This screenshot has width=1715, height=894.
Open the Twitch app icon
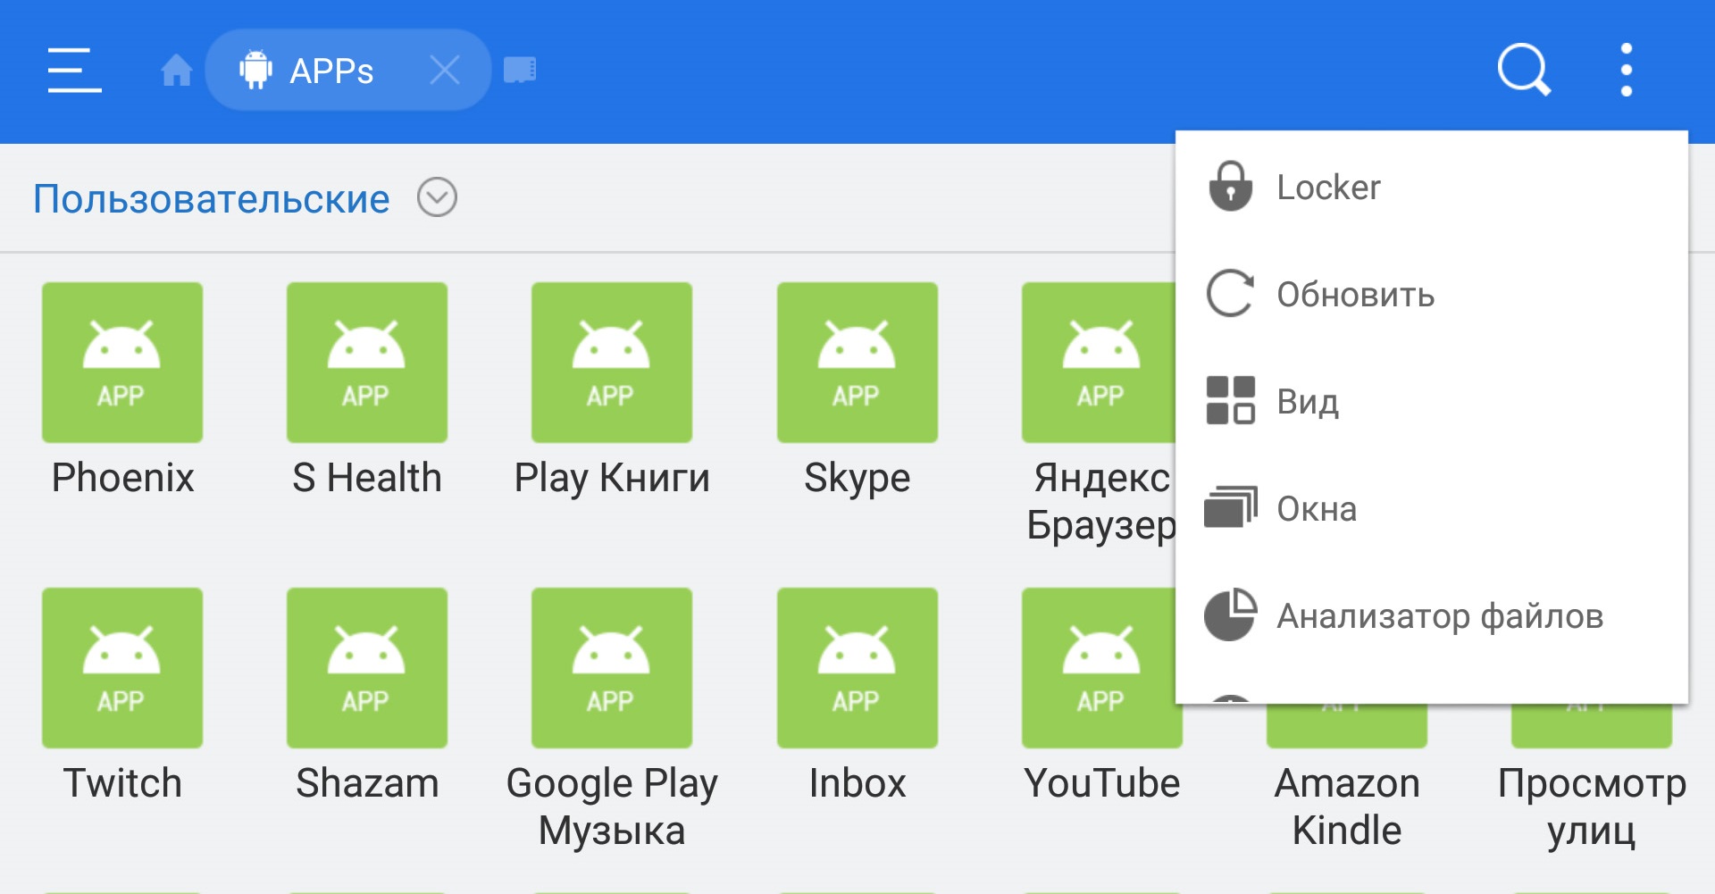pyautogui.click(x=122, y=668)
